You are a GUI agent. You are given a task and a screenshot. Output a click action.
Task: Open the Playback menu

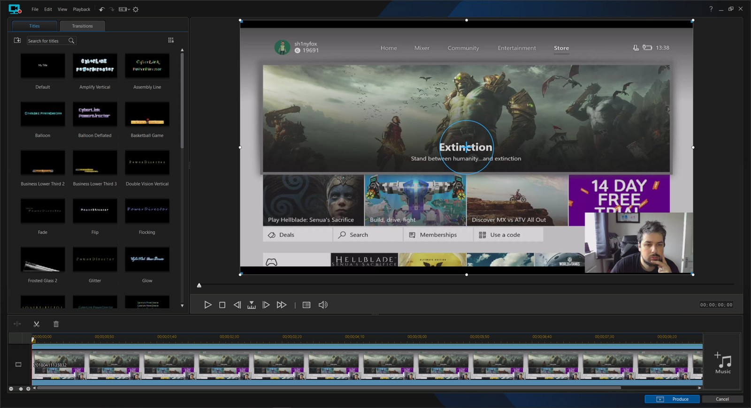tap(82, 9)
